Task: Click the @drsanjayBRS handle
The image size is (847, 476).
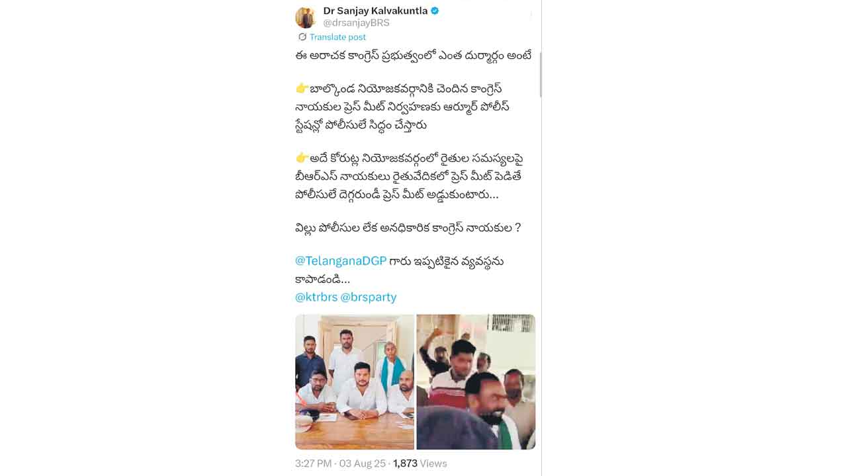Action: click(x=356, y=22)
